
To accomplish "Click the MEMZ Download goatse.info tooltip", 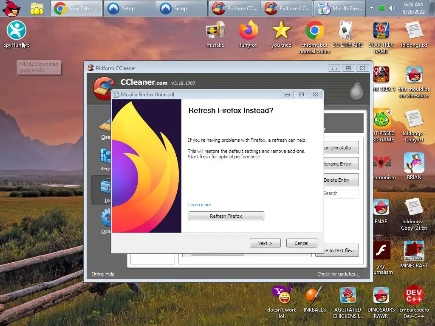I will click(x=39, y=67).
